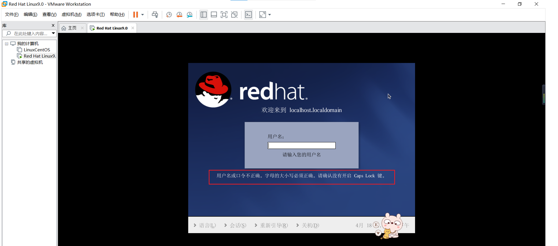Toggle exclusive mode display

pyautogui.click(x=234, y=14)
